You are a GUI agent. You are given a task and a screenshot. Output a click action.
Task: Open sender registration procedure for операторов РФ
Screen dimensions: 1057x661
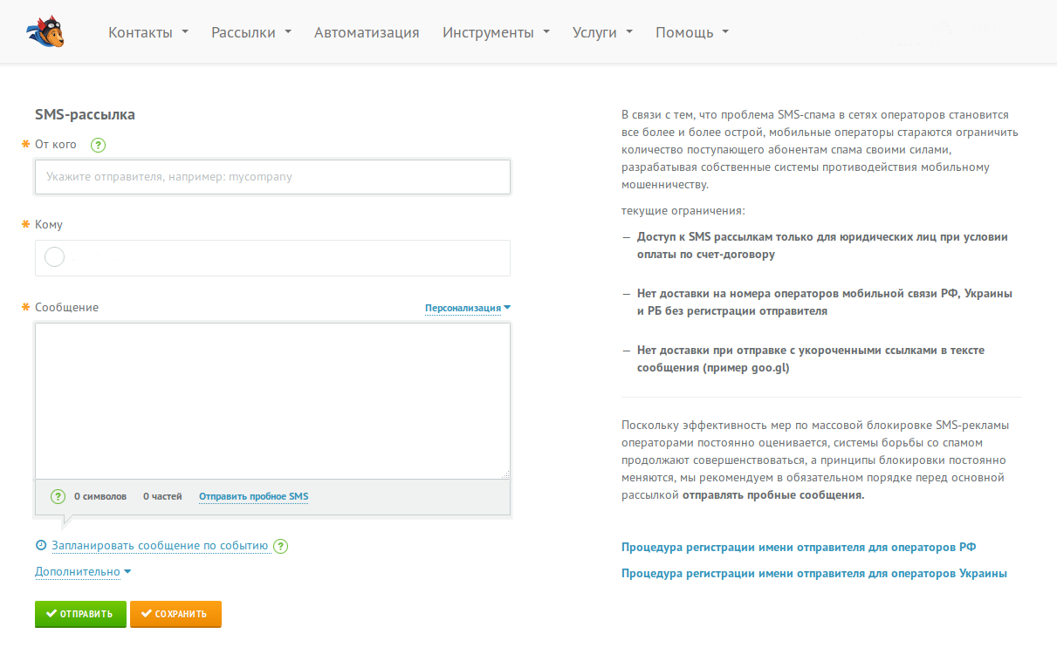(x=798, y=548)
